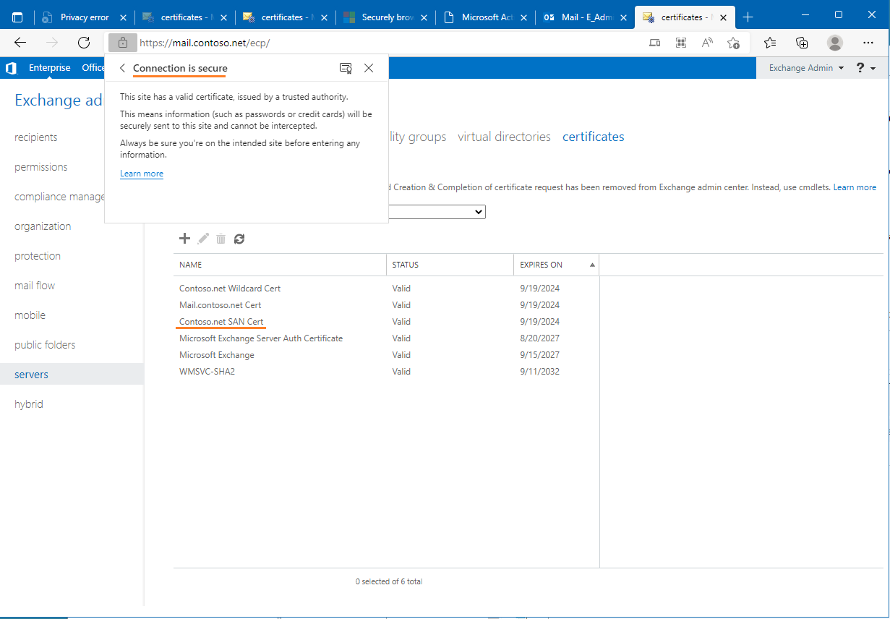Open the Collections icon
Screen dimensions: 890x619
[x=802, y=43]
